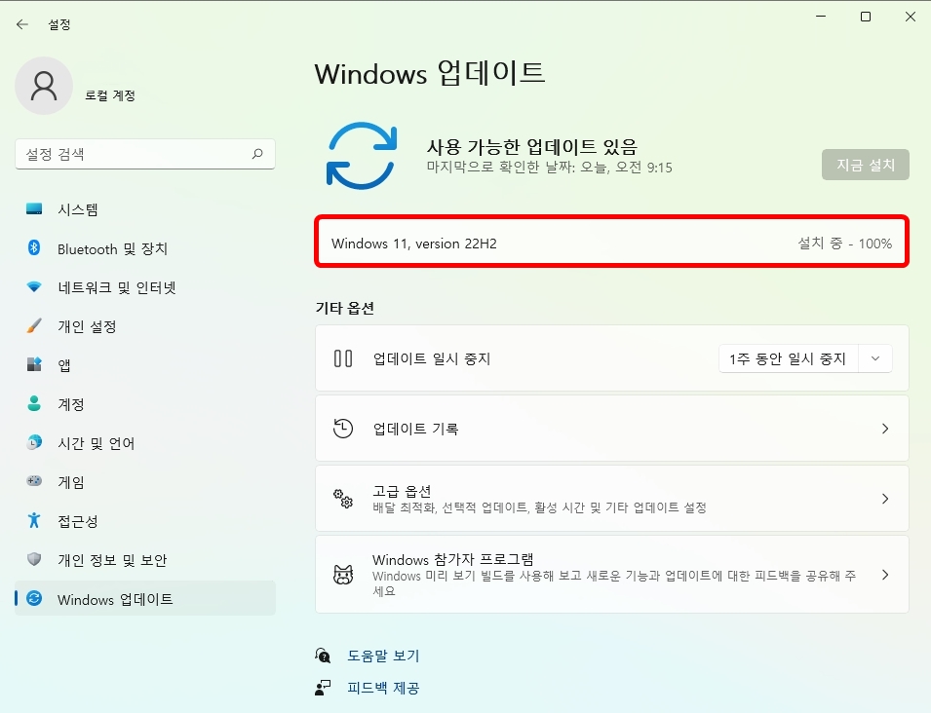Open the local account profile picture

(x=44, y=86)
